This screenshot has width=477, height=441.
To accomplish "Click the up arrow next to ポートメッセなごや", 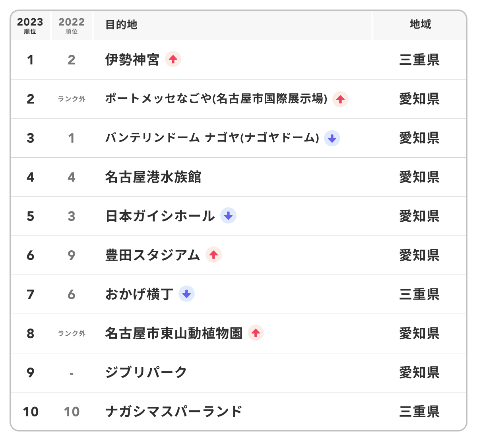I will (340, 99).
